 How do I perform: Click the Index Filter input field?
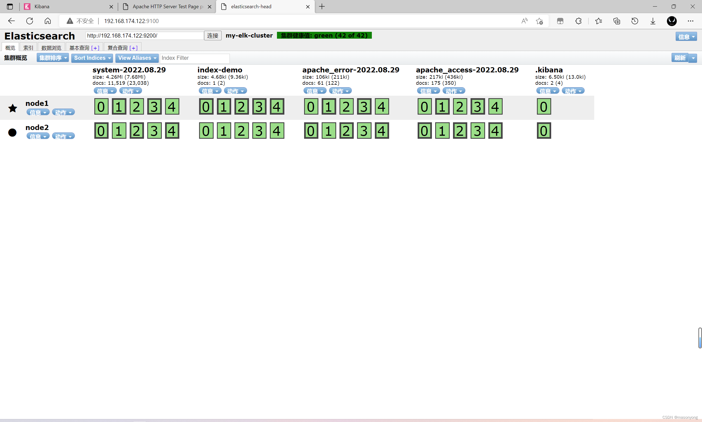pyautogui.click(x=195, y=58)
